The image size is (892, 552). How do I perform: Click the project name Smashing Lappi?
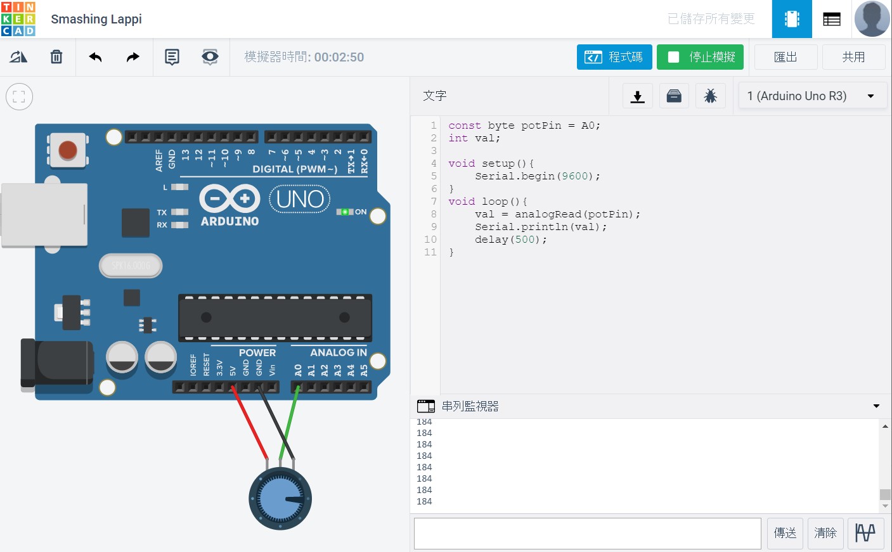click(96, 19)
